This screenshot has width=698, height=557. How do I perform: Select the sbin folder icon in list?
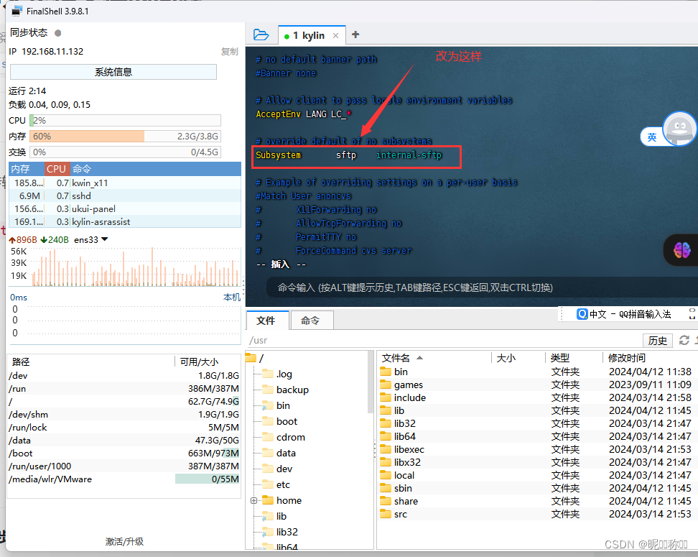tap(386, 488)
